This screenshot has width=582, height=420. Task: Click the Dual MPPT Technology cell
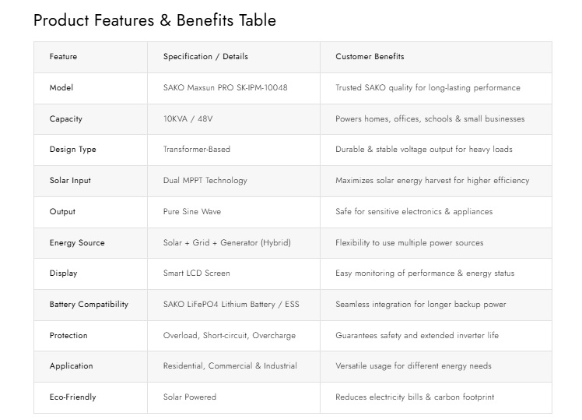pyautogui.click(x=205, y=181)
